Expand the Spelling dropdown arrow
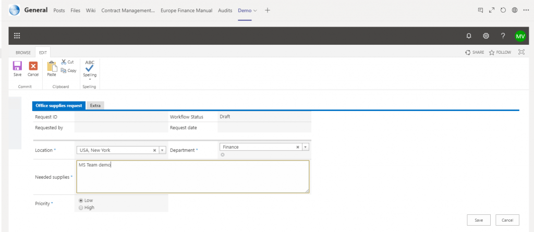 pos(90,79)
